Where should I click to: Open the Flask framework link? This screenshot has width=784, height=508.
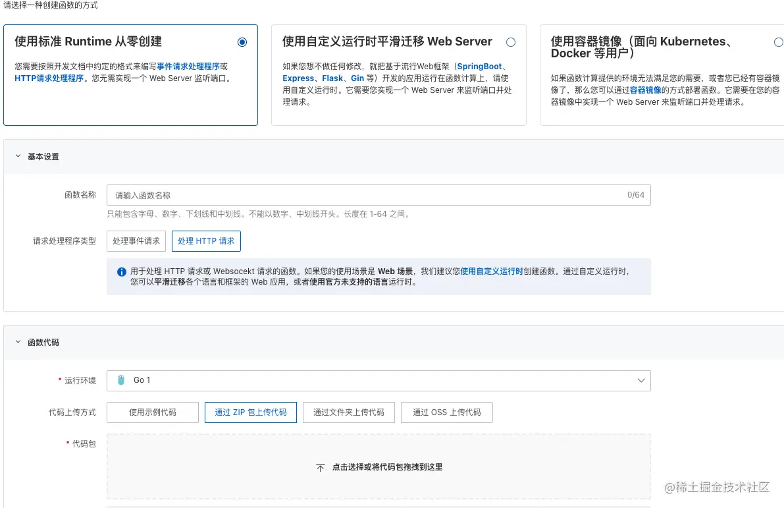pos(332,78)
